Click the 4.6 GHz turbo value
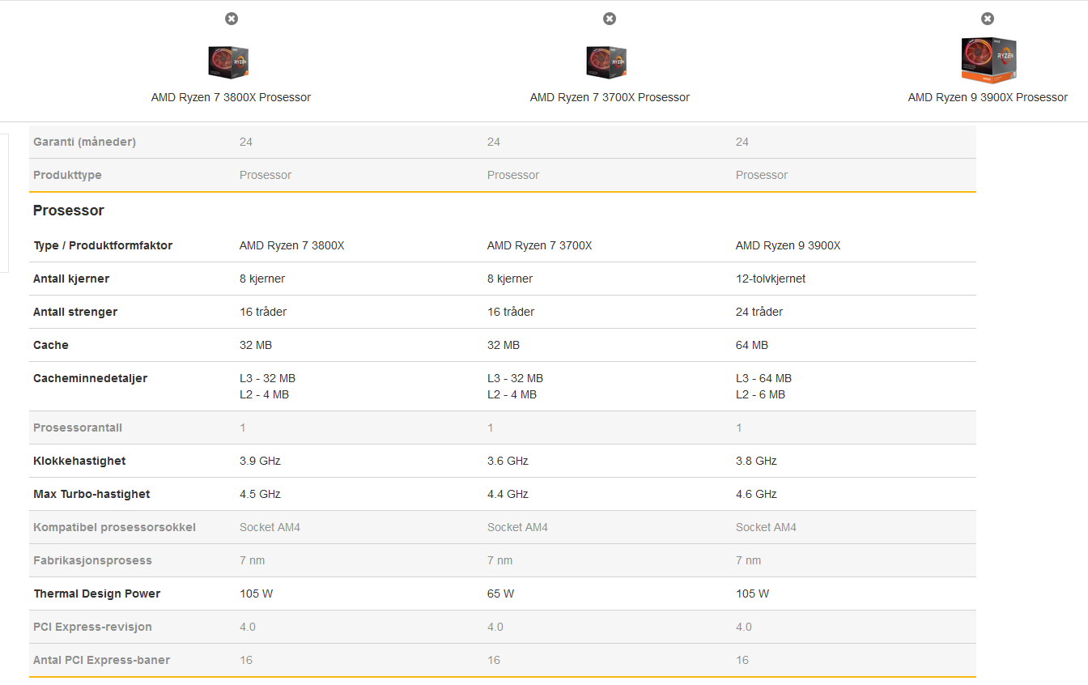Image resolution: width=1088 pixels, height=685 pixels. [x=756, y=494]
